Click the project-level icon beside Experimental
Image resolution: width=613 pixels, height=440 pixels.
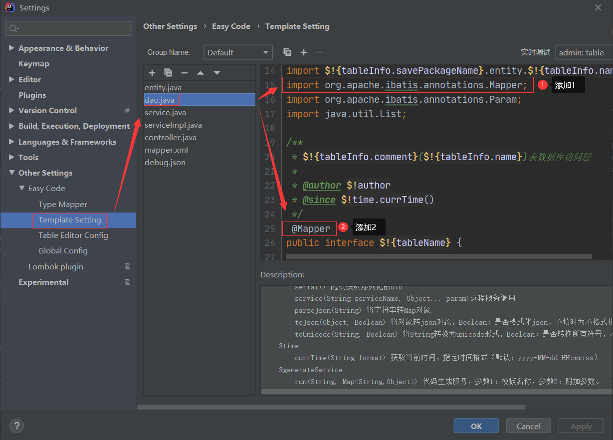point(127,282)
